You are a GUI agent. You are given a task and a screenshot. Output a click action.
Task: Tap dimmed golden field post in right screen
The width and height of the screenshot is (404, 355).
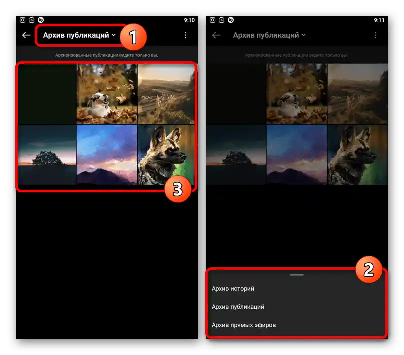(357, 94)
